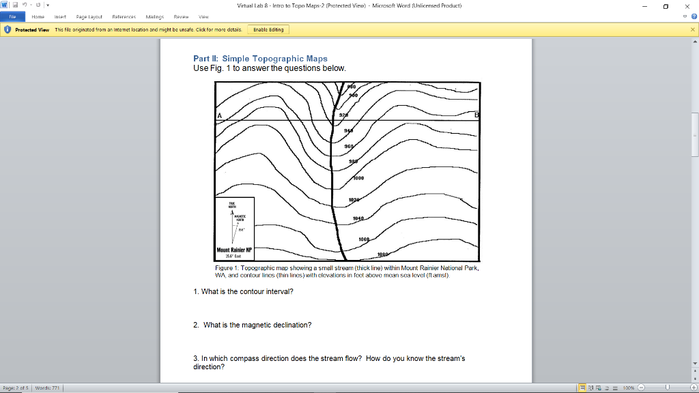The width and height of the screenshot is (699, 393).
Task: Dismiss the Protected View notification bar
Action: pos(693,29)
